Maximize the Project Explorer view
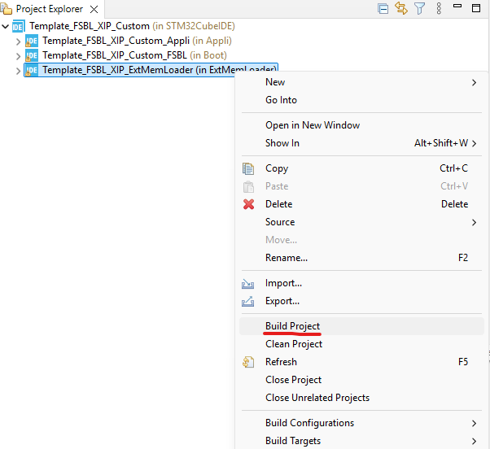490x449 pixels. pyautogui.click(x=476, y=8)
